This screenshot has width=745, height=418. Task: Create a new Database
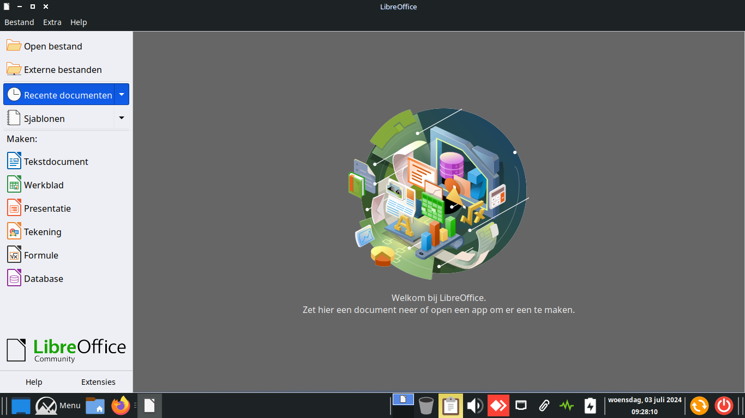click(x=44, y=279)
